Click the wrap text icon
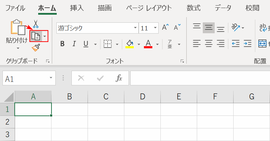 click(x=263, y=28)
